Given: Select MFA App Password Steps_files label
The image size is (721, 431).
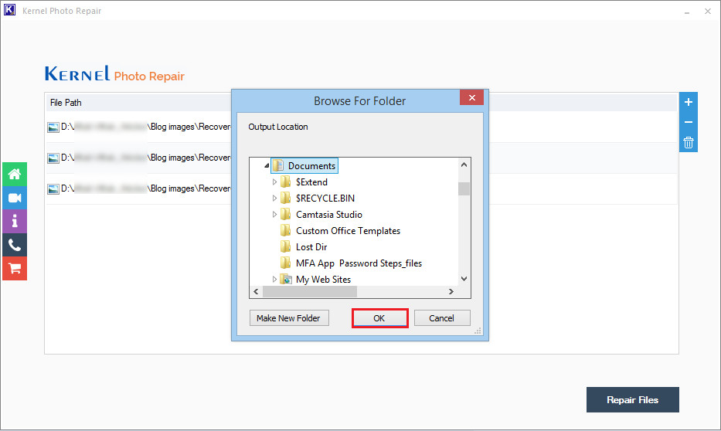Looking at the screenshot, I should coord(359,263).
